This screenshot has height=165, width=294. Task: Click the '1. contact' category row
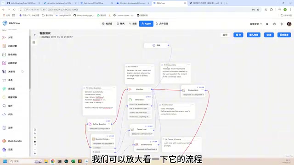(x=103, y=148)
